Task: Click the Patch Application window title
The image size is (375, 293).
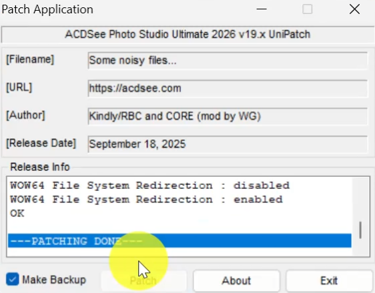Action: click(47, 9)
